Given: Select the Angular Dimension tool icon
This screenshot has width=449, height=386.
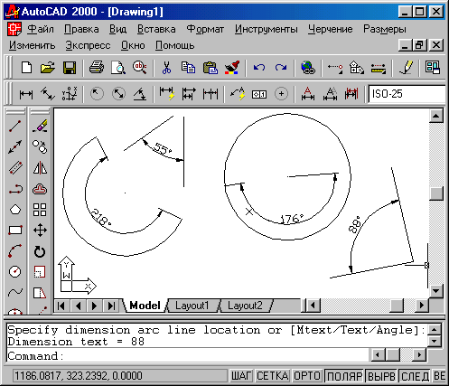Looking at the screenshot, I should pos(140,94).
